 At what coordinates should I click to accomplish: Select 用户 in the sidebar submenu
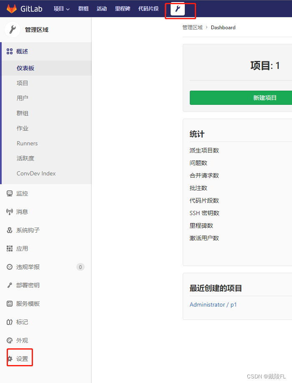click(23, 98)
